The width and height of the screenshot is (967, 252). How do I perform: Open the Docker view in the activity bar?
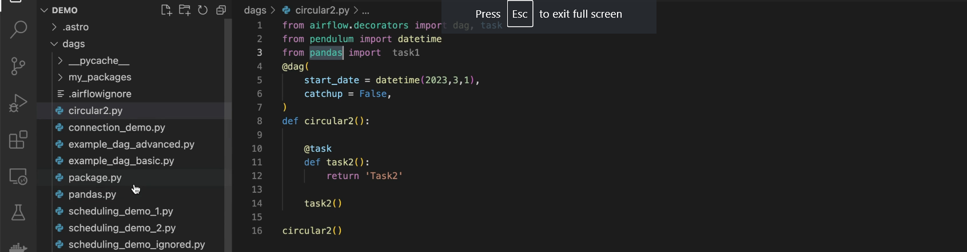(x=18, y=247)
